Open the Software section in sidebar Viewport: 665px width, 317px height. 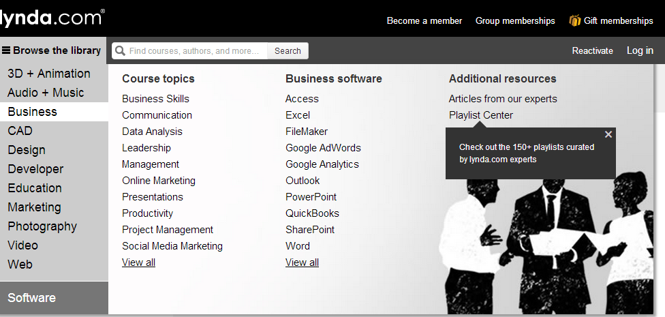click(x=54, y=298)
